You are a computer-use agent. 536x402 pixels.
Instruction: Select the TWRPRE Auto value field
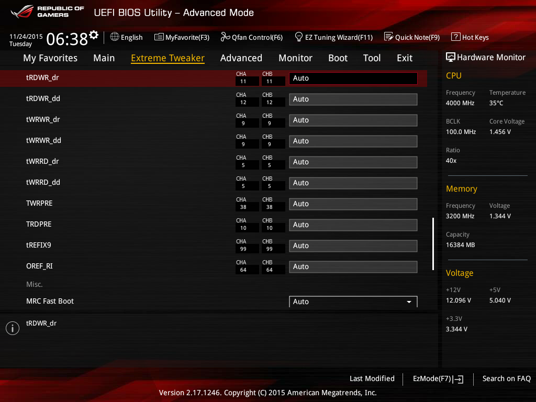click(353, 204)
